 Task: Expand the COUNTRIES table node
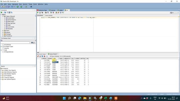point(5,18)
